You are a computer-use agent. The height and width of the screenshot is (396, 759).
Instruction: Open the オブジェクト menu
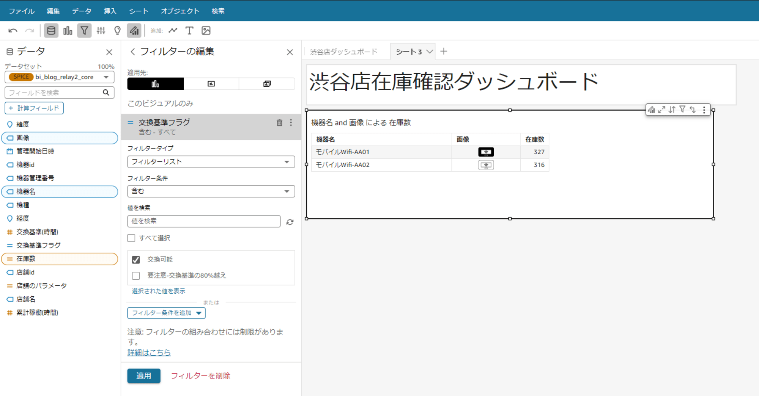click(x=180, y=11)
